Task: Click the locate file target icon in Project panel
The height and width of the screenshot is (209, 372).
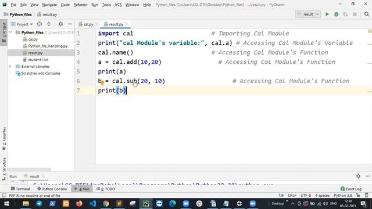Action: (x=40, y=24)
